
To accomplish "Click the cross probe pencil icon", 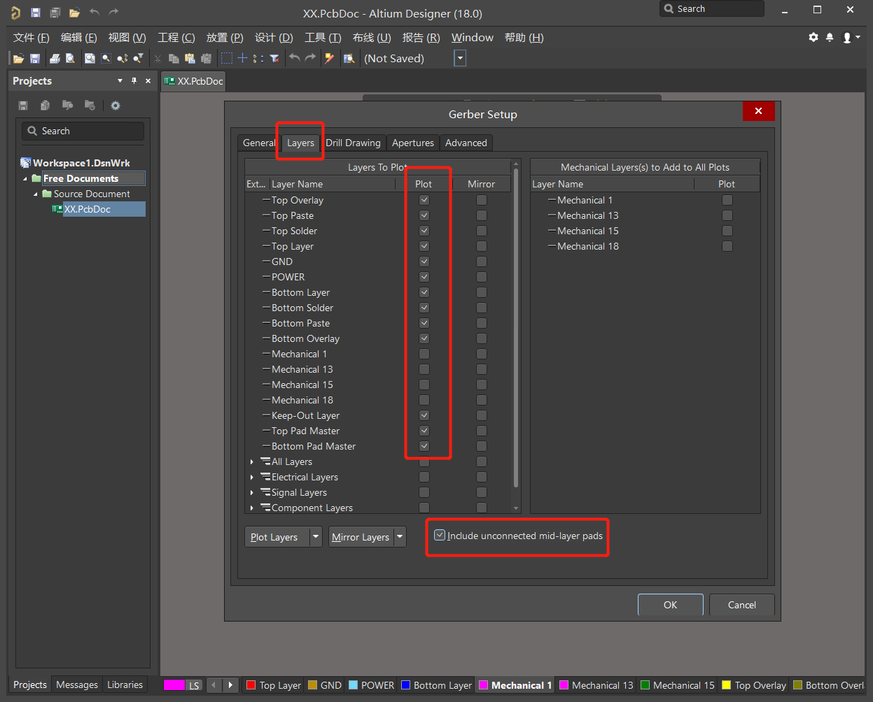I will pos(329,59).
